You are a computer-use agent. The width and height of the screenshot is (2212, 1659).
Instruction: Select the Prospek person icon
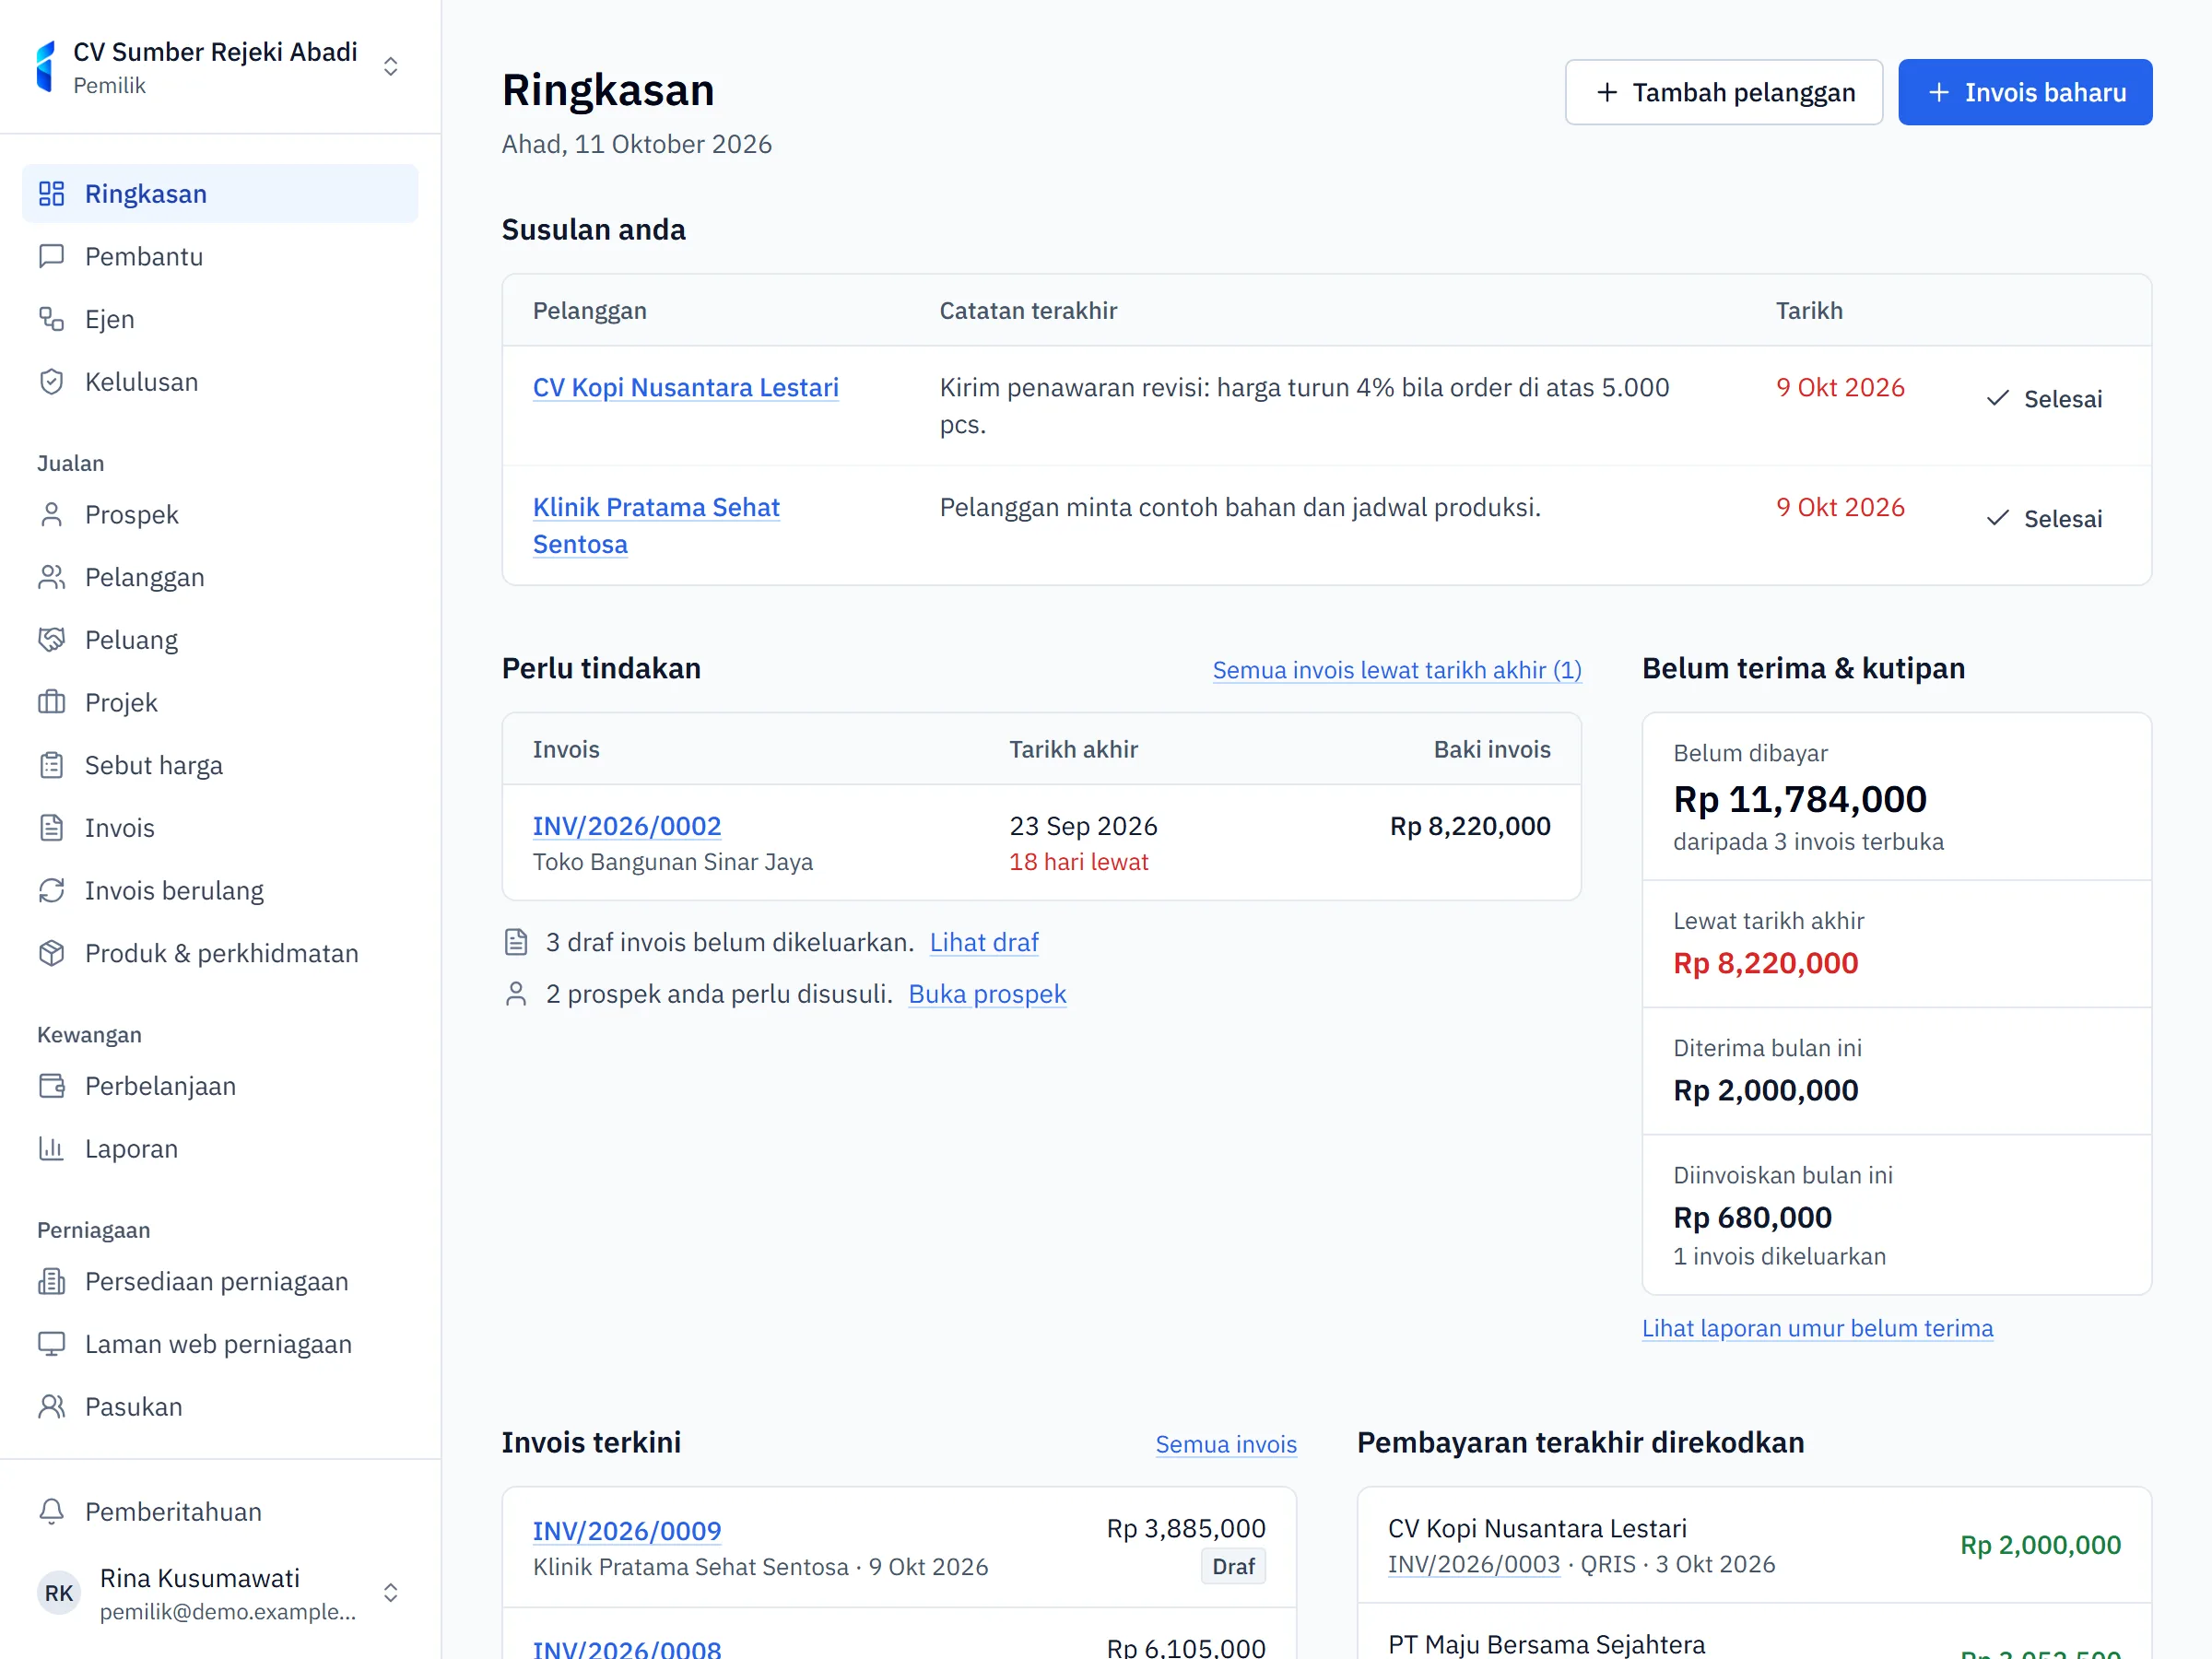point(51,515)
